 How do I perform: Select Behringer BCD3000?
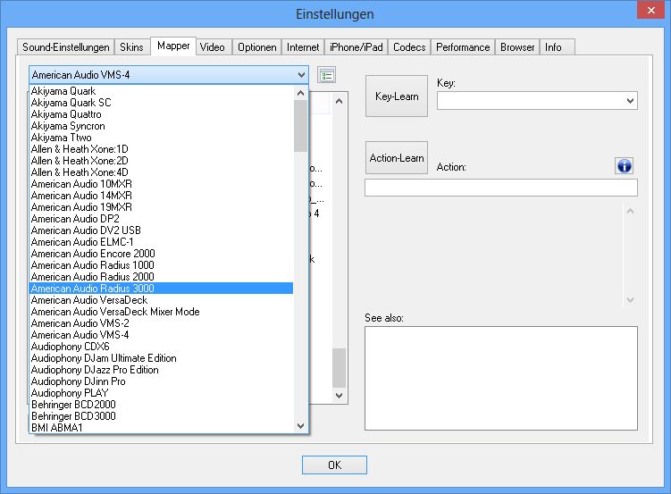[162, 415]
